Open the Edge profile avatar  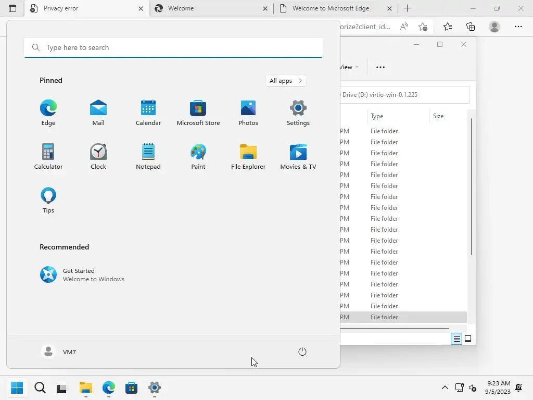tap(494, 27)
